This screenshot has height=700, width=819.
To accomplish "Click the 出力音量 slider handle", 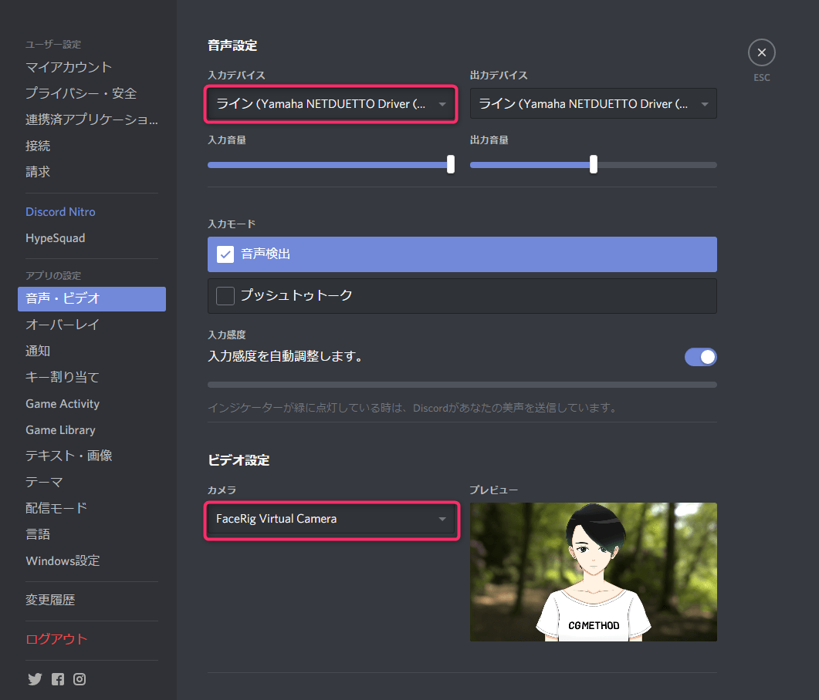I will [x=593, y=164].
